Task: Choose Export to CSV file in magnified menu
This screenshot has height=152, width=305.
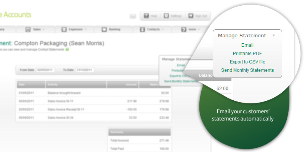Action: (x=247, y=62)
